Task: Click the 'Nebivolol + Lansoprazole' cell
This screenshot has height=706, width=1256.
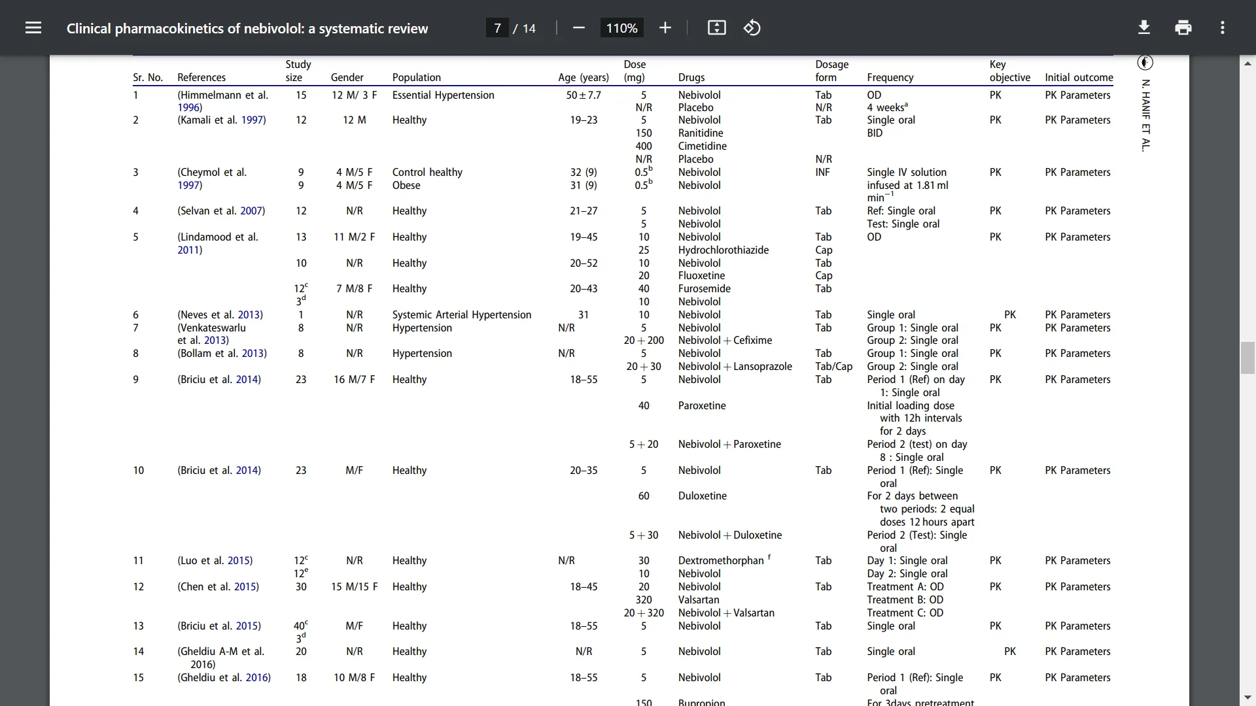Action: 735,367
